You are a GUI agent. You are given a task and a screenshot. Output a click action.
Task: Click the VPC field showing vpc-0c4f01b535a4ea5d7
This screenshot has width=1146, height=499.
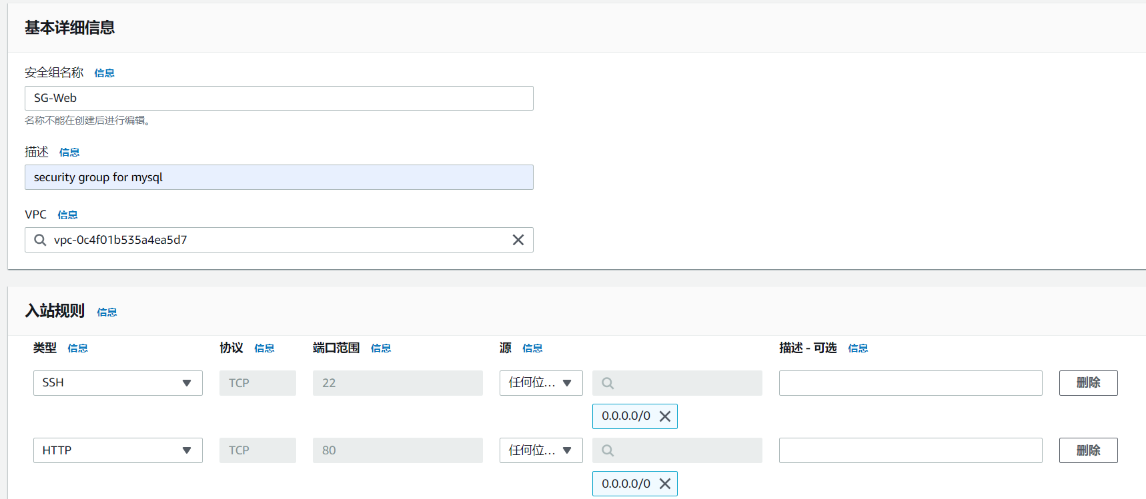click(279, 240)
